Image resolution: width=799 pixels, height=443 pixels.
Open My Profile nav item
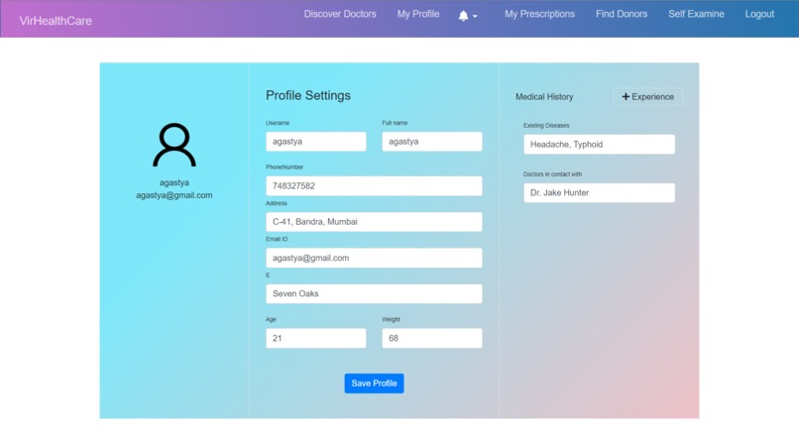tap(418, 14)
